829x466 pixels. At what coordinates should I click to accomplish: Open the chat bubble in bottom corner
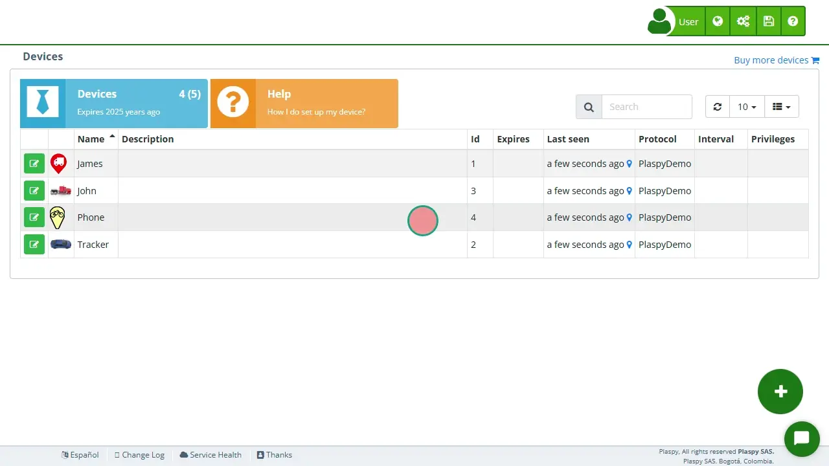[x=802, y=439]
